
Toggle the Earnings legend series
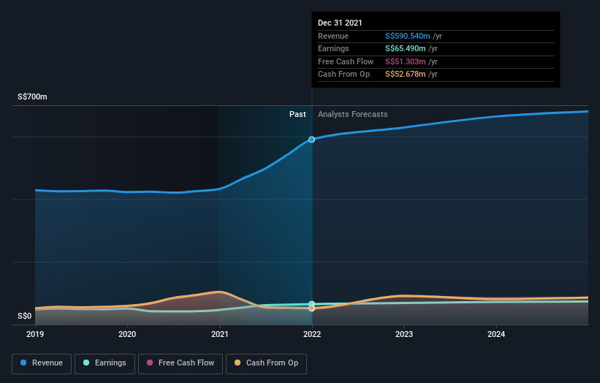point(105,363)
